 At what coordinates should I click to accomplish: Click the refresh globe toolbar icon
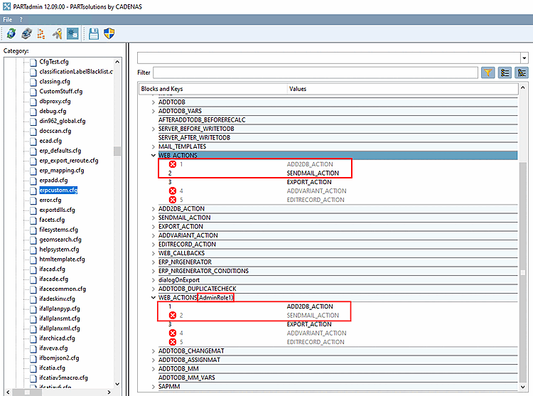[11, 33]
